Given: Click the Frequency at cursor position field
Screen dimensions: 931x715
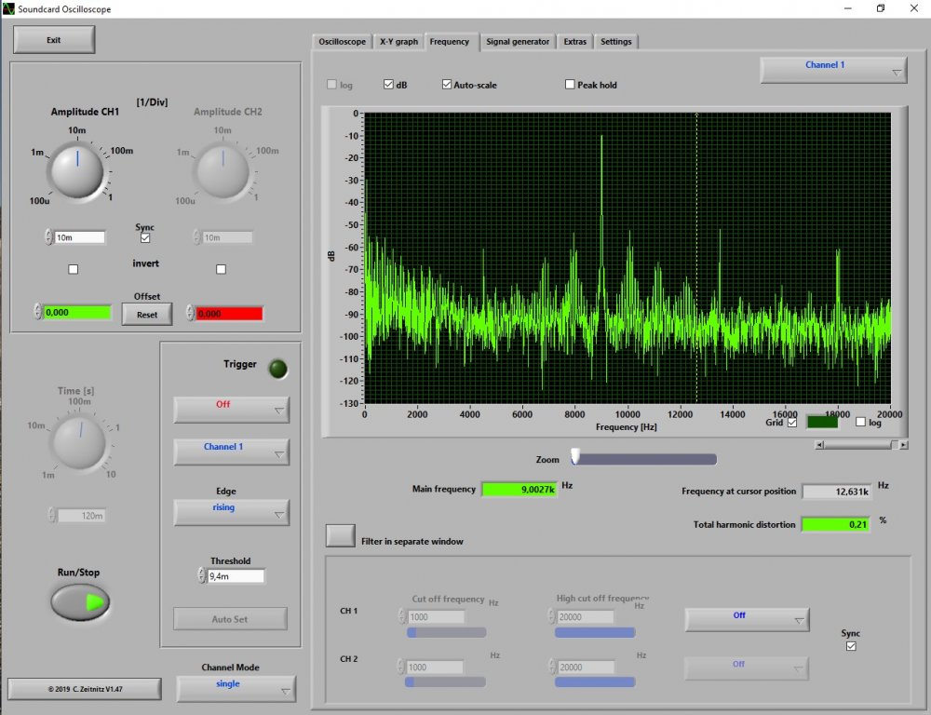Looking at the screenshot, I should (837, 492).
